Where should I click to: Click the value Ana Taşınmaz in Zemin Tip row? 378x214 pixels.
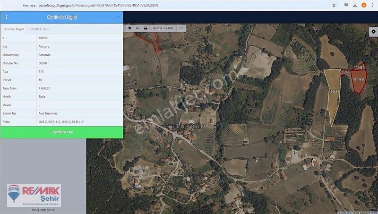tap(48, 113)
